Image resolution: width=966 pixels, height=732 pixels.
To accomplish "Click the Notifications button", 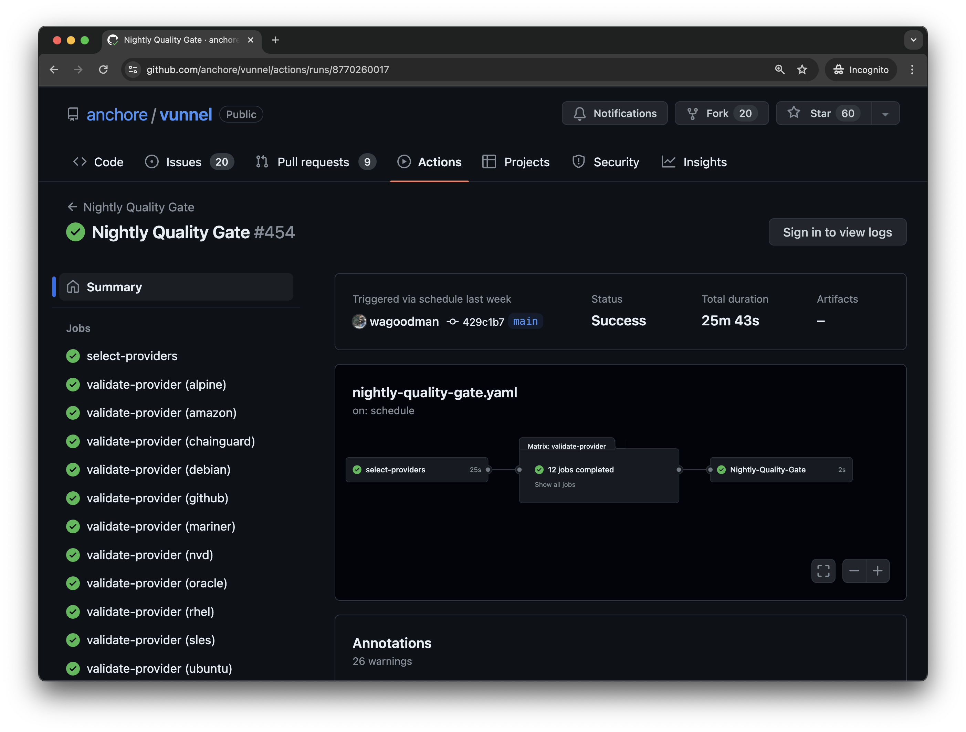I will coord(615,114).
